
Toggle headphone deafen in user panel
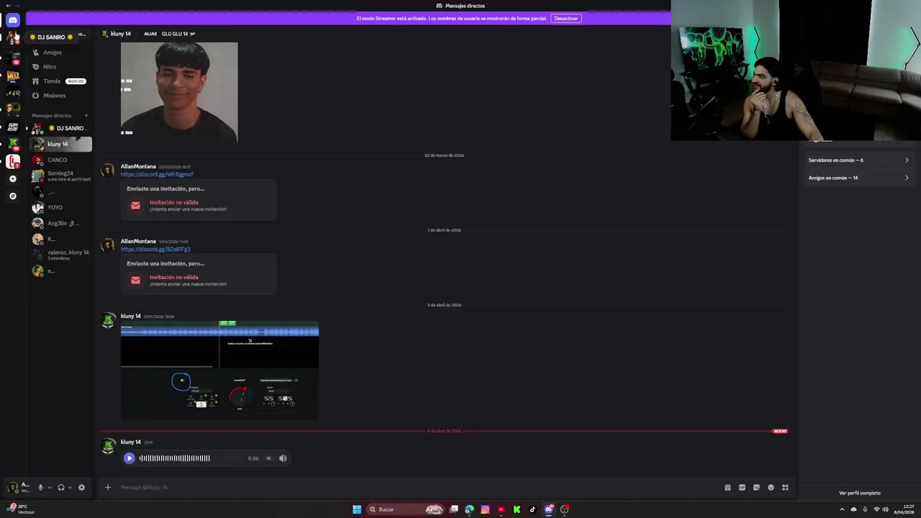pos(61,487)
